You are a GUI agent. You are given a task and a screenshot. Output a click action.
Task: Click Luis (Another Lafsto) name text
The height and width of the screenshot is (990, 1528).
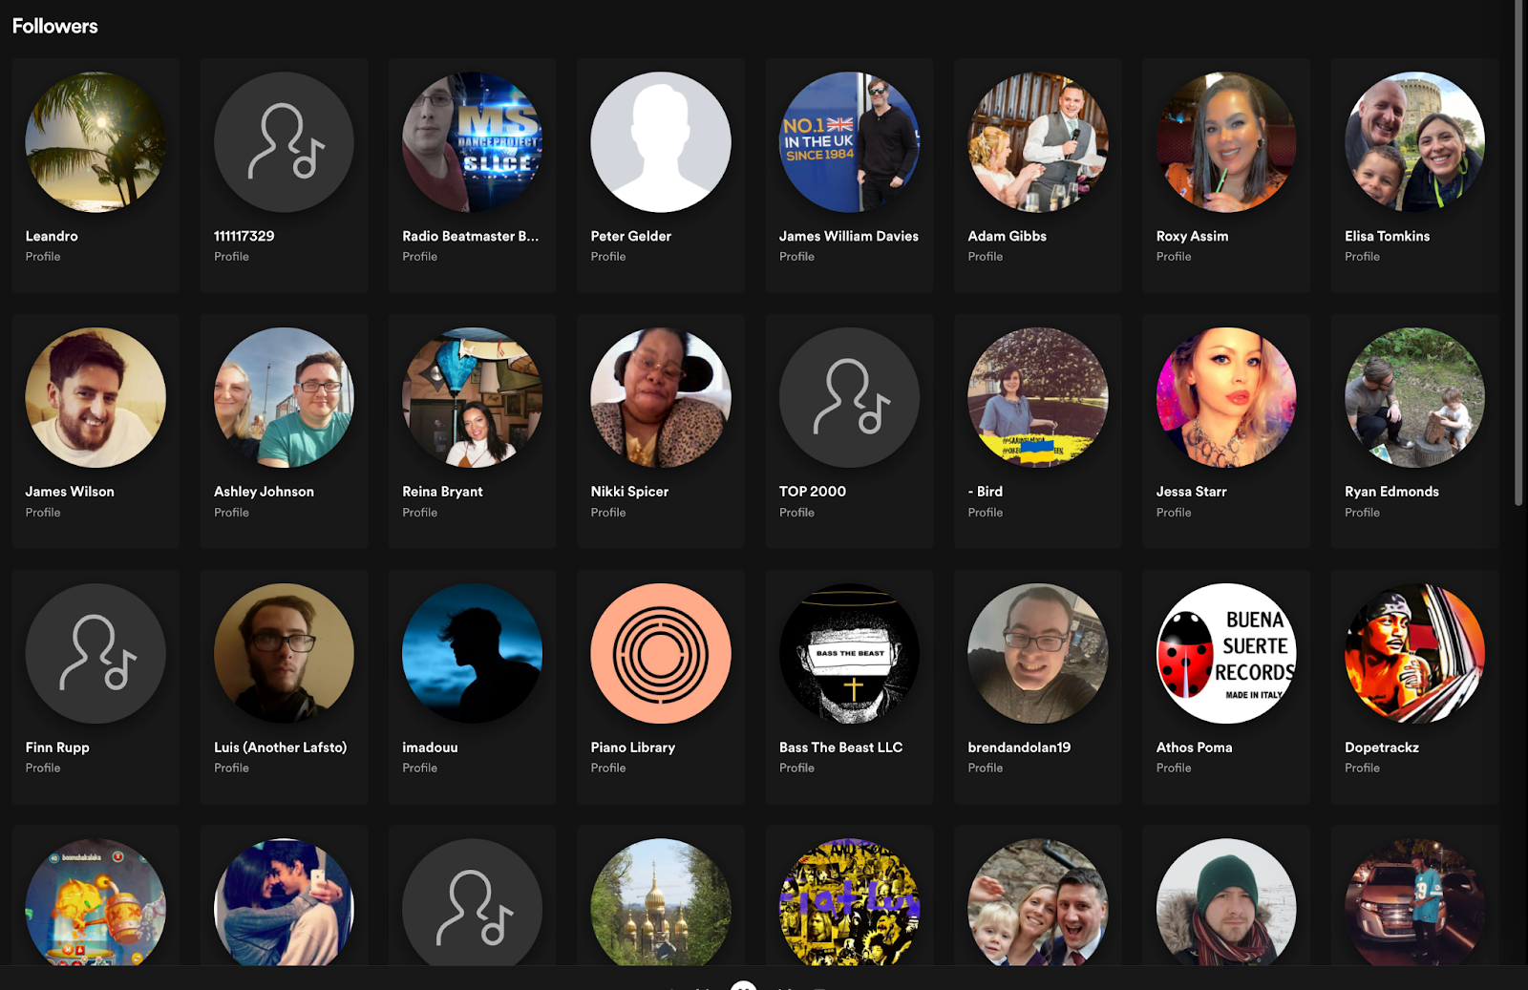coord(281,748)
